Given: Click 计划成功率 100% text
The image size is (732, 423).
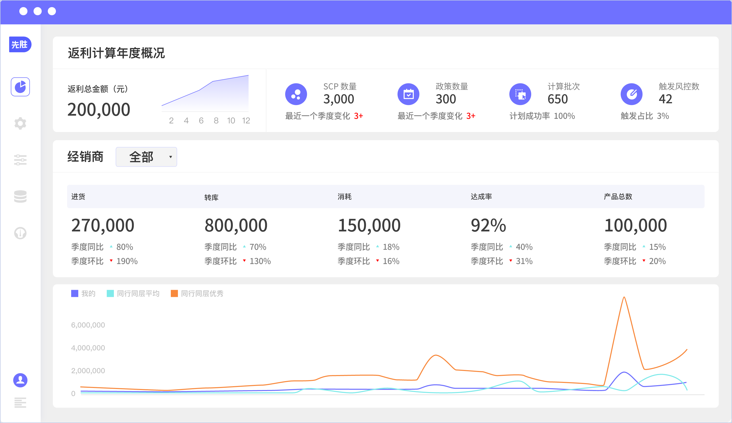Looking at the screenshot, I should coord(542,116).
